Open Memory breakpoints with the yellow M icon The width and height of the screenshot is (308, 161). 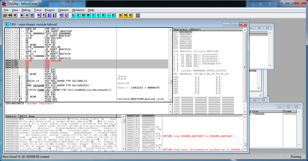[125, 15]
